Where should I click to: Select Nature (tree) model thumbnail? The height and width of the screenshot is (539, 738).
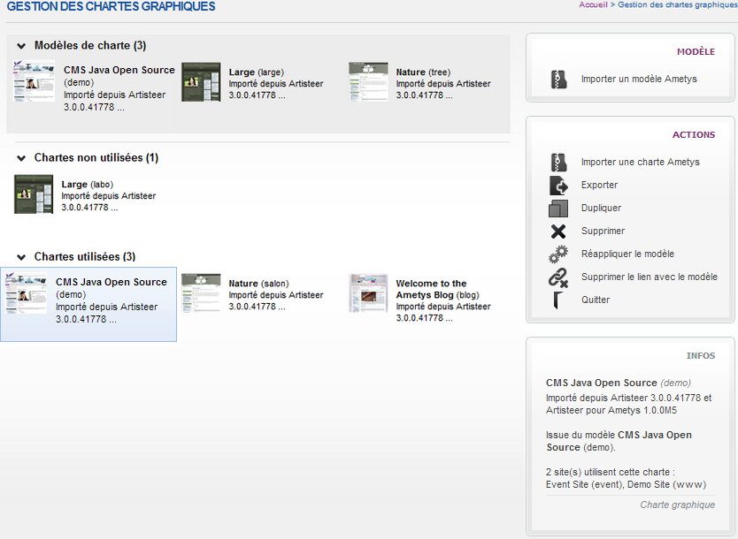(368, 82)
